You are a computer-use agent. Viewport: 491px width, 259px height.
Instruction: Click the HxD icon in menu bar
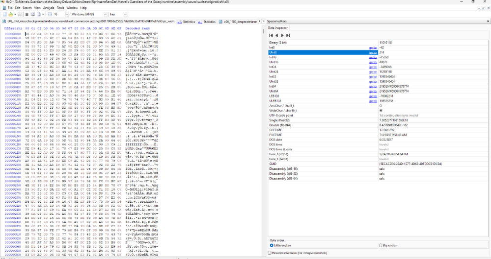4,8
